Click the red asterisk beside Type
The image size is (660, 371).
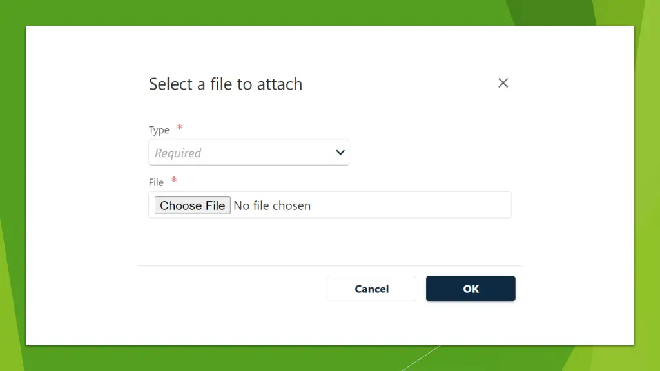point(180,128)
